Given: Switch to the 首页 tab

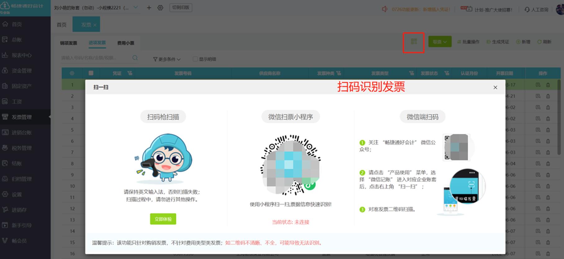Looking at the screenshot, I should (61, 25).
